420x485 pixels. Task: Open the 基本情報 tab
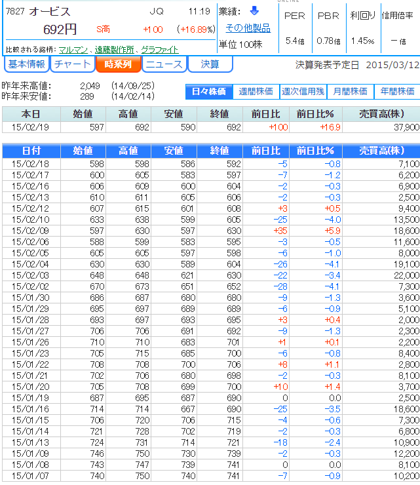pyautogui.click(x=27, y=64)
